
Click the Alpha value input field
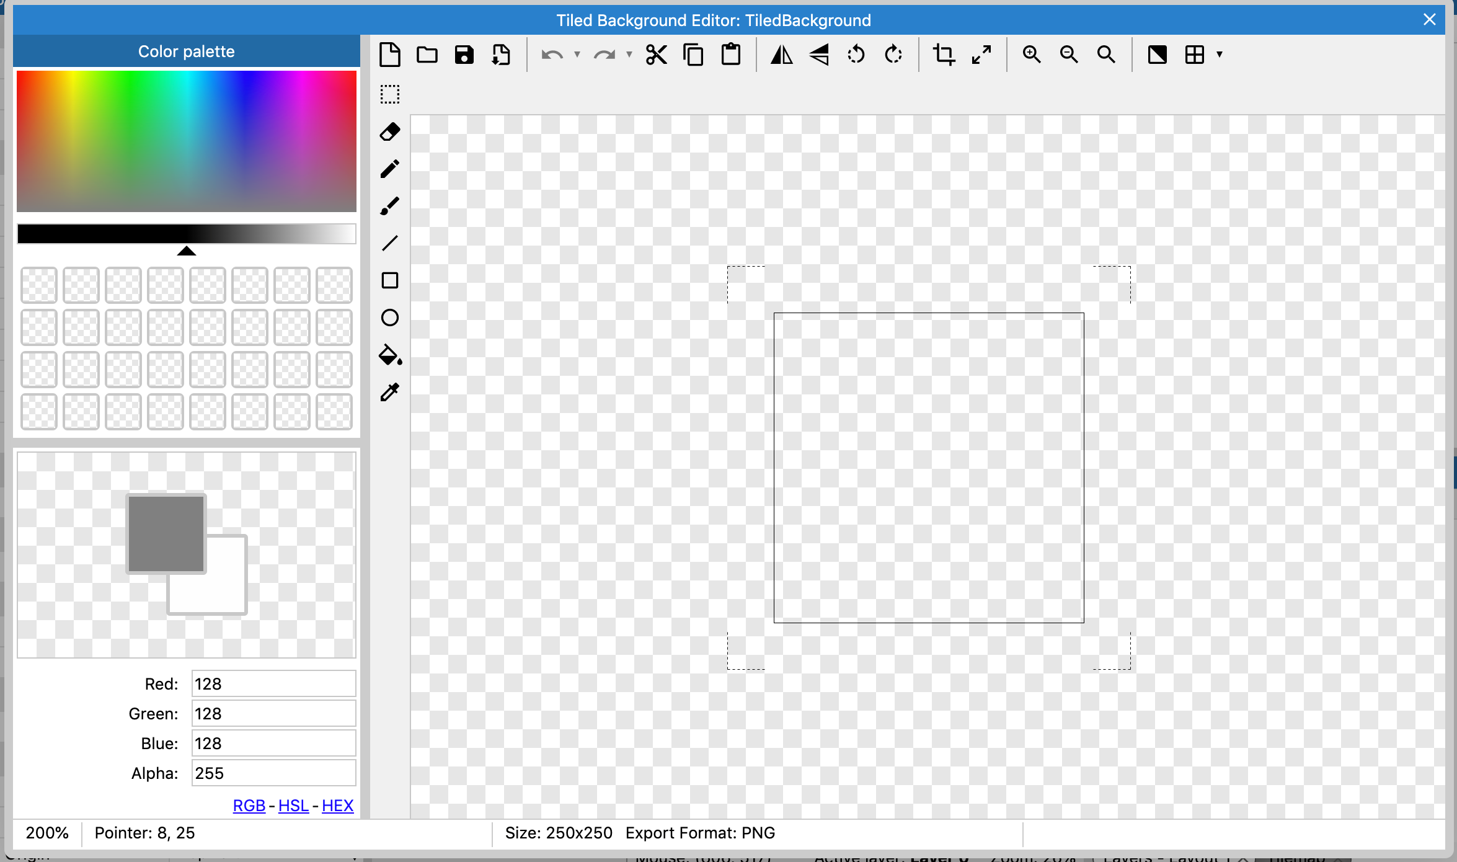273,773
